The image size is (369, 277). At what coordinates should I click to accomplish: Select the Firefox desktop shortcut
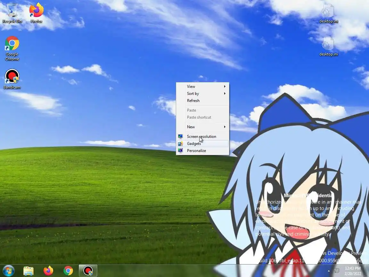(36, 13)
